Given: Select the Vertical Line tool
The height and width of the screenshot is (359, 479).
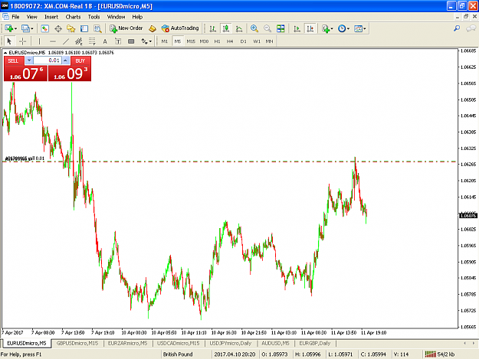Looking at the screenshot, I should (39, 41).
